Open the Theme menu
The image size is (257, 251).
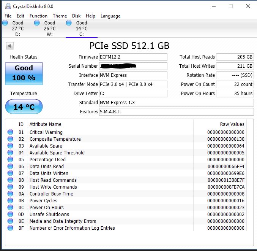(60, 16)
